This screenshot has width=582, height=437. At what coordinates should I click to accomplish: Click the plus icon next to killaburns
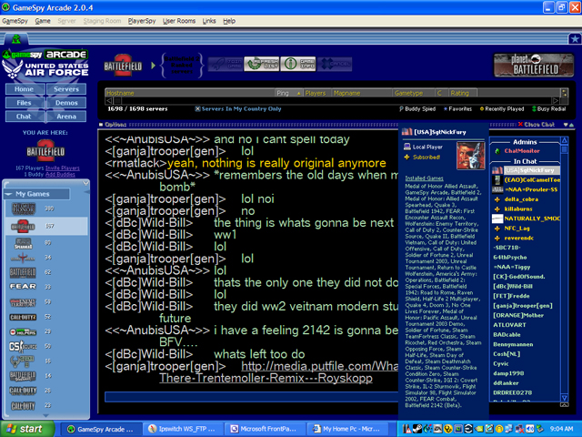[x=497, y=209]
